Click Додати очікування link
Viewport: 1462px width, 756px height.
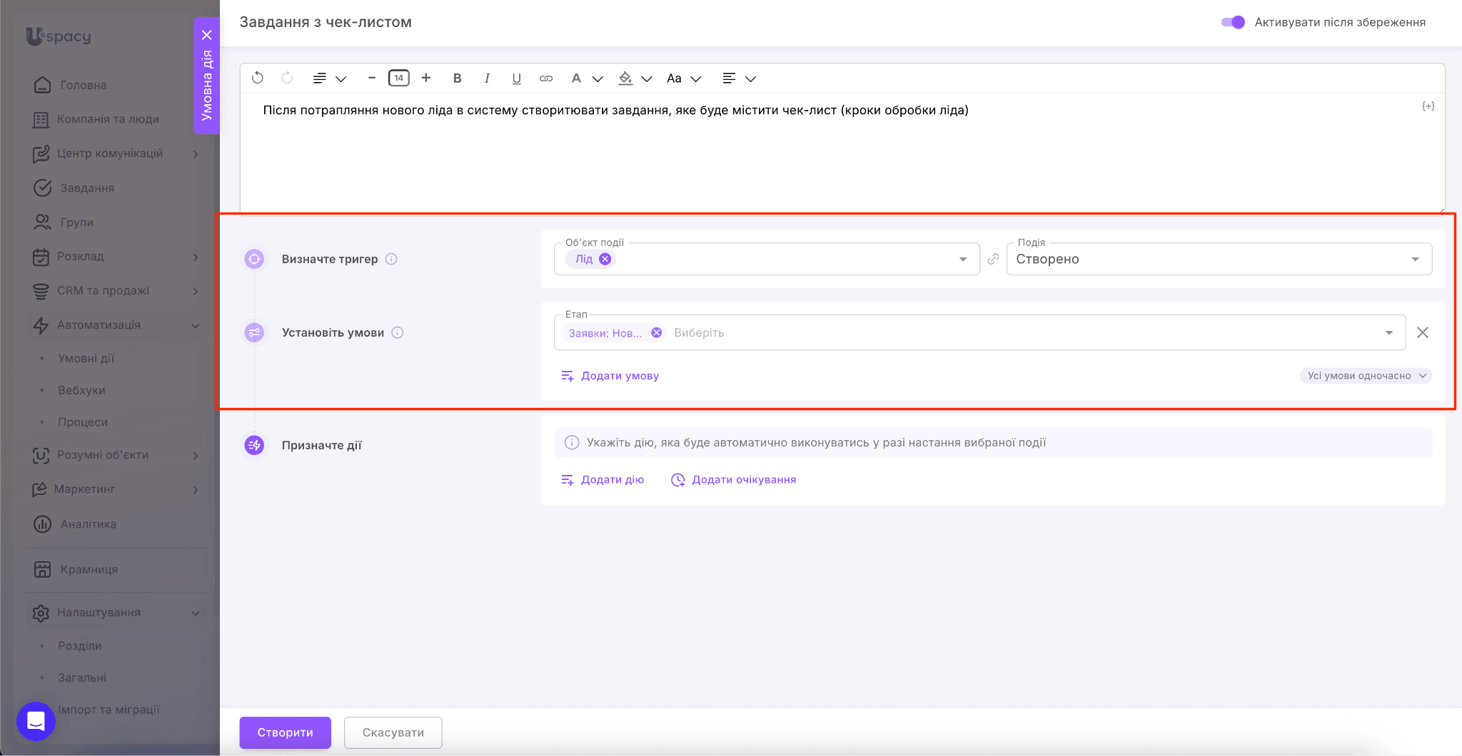[x=743, y=480]
